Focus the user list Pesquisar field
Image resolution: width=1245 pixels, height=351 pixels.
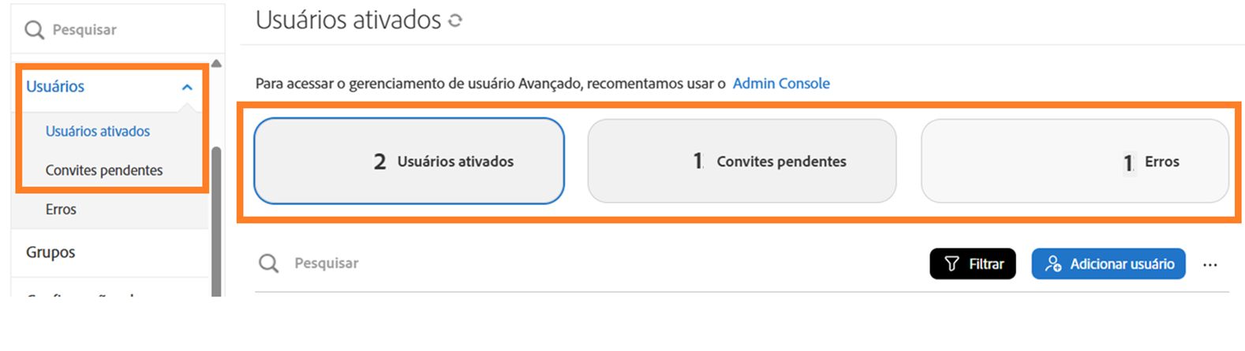point(552,263)
